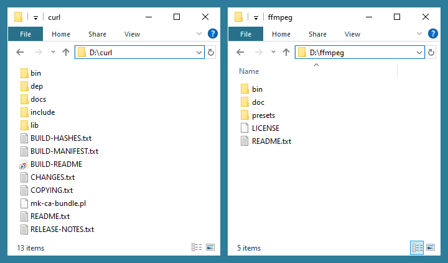Open the Share tab in the curl window
The image size is (448, 263).
coord(97,34)
